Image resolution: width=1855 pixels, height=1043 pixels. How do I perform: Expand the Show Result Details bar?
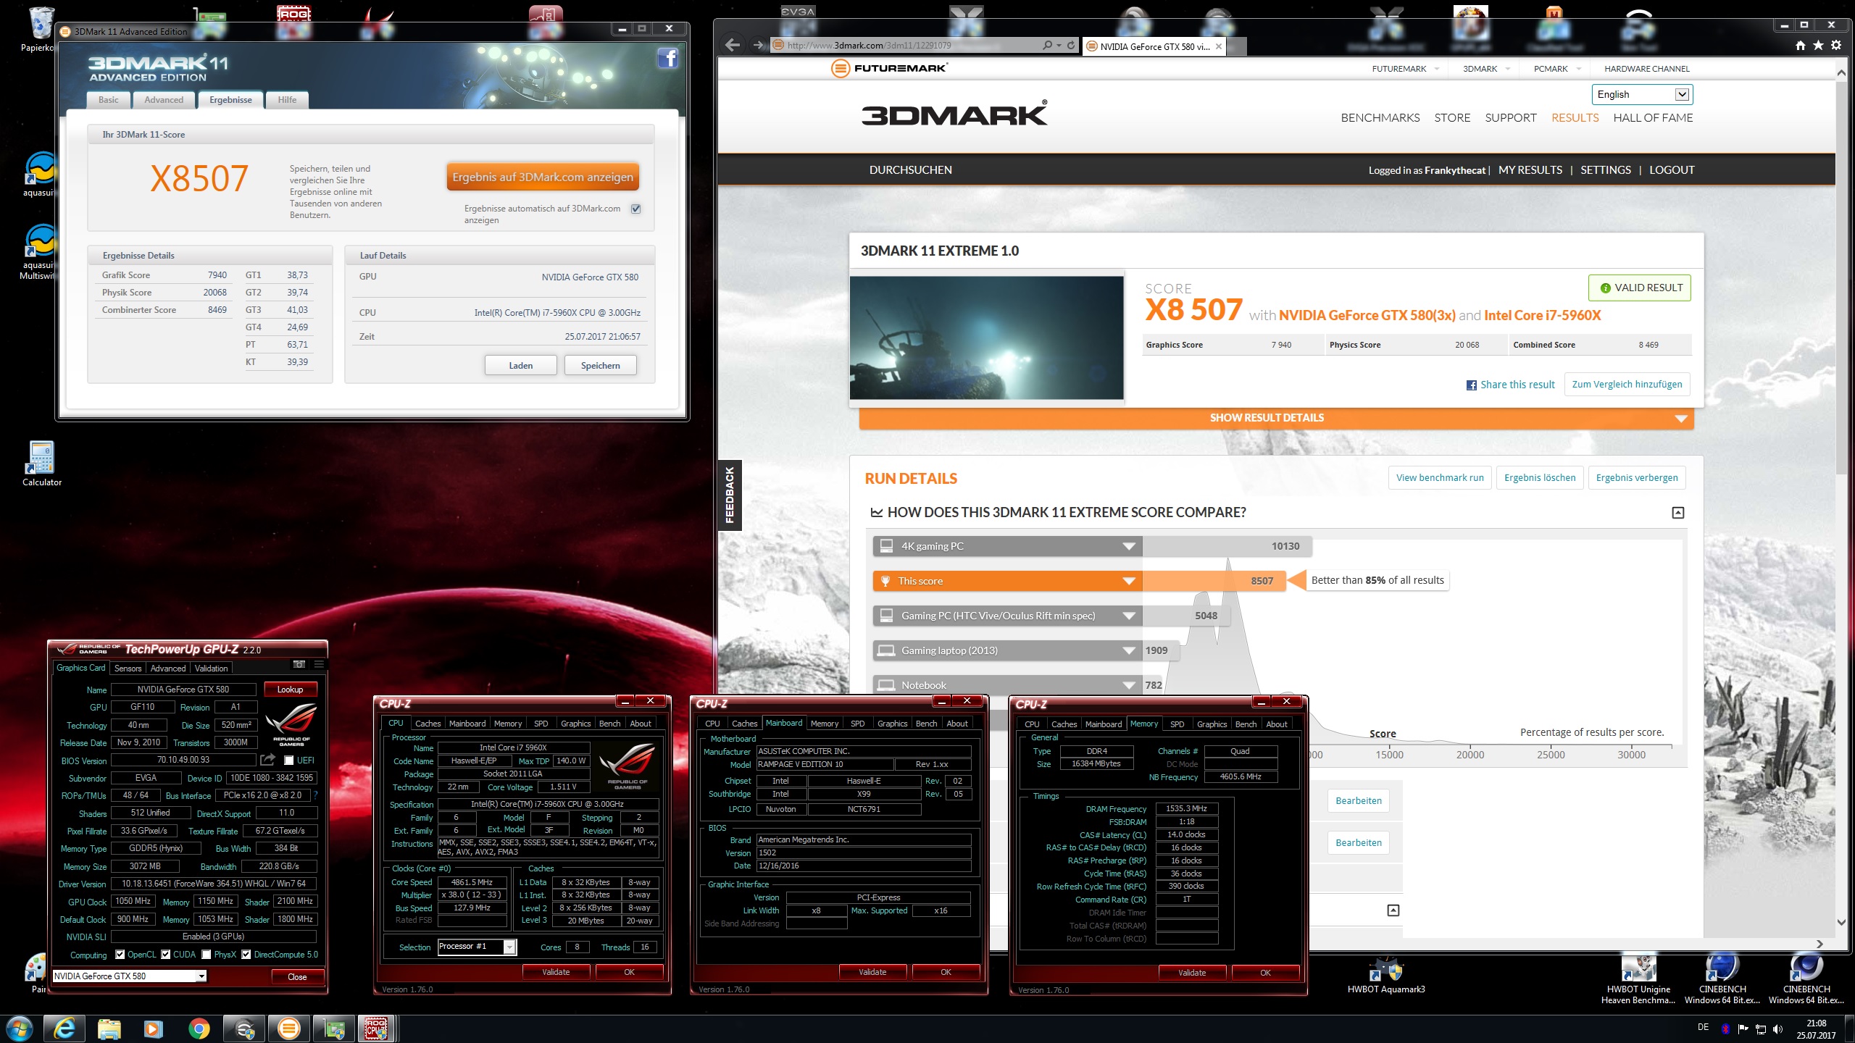pyautogui.click(x=1276, y=418)
